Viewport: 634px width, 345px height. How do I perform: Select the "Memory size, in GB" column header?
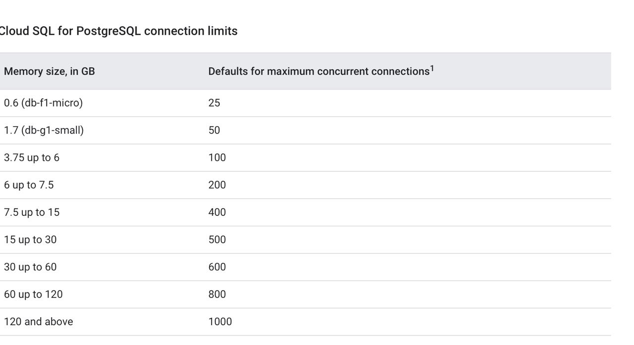tap(50, 71)
